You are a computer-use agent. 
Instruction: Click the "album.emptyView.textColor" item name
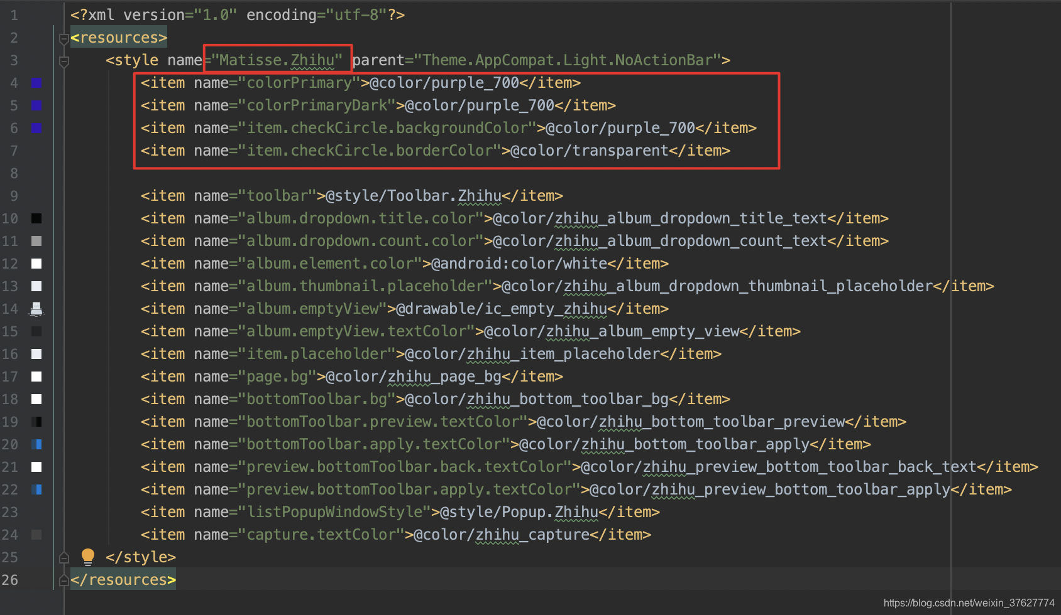pos(356,331)
